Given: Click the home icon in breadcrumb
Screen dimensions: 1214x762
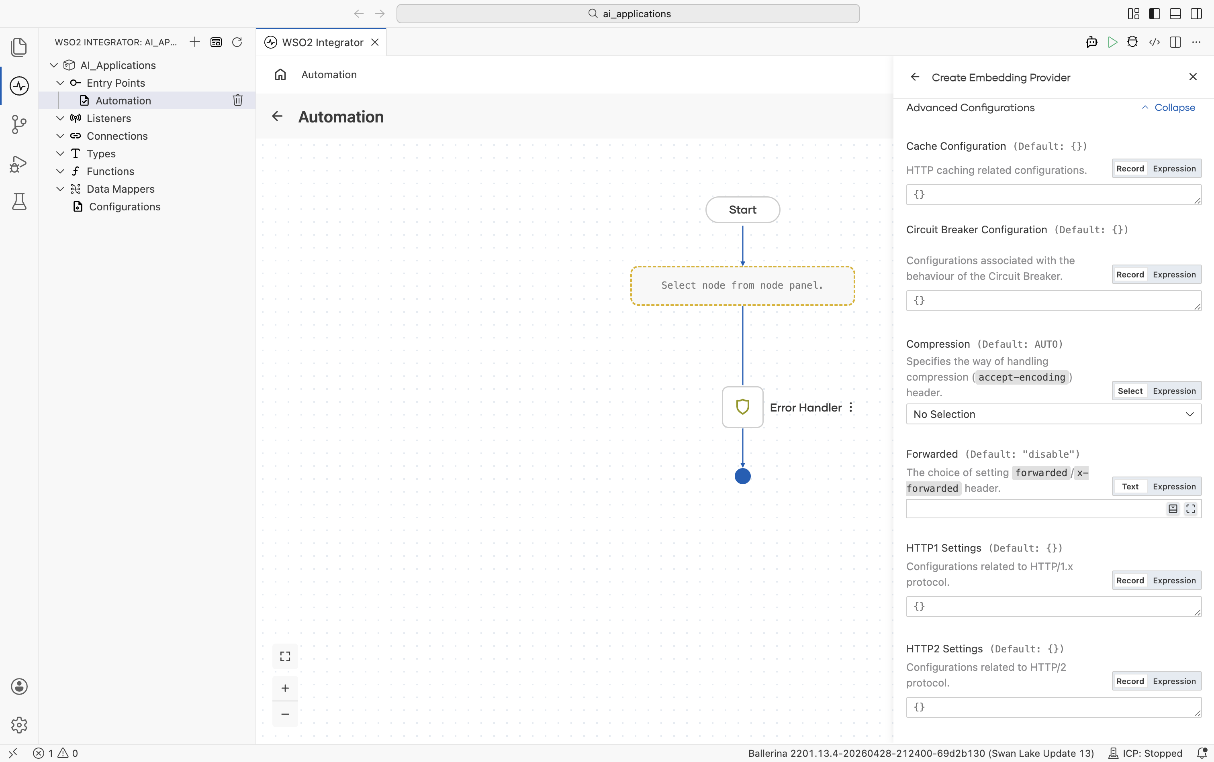Looking at the screenshot, I should [280, 75].
